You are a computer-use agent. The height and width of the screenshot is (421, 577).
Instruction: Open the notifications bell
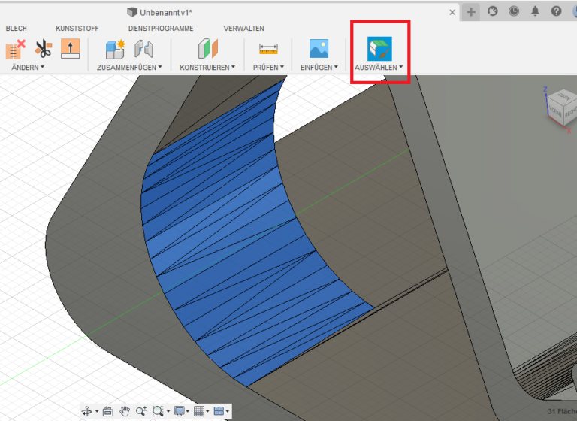pyautogui.click(x=536, y=11)
